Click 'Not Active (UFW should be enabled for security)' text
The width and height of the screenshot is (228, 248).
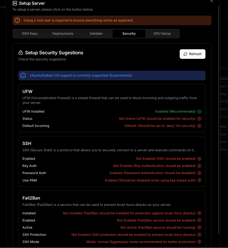click(157, 119)
